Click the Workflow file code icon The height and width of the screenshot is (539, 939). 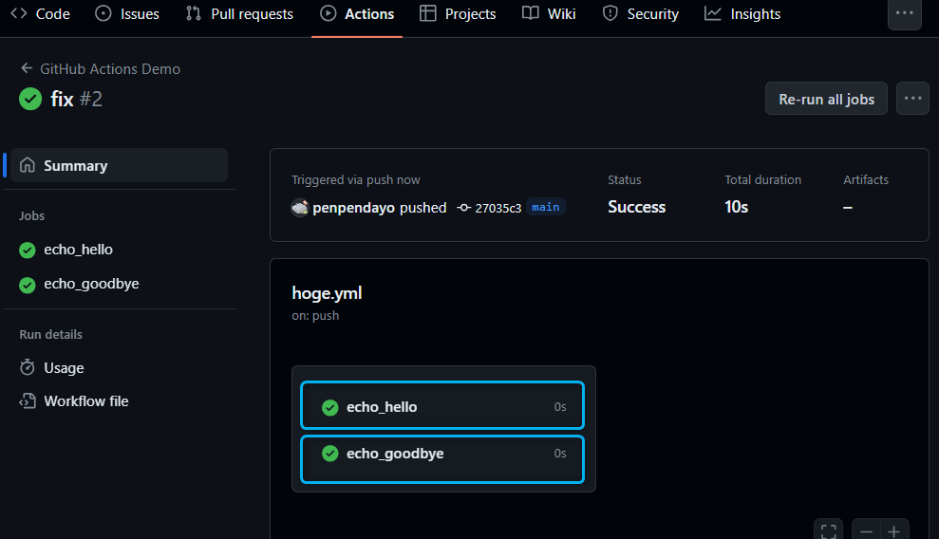(x=28, y=400)
